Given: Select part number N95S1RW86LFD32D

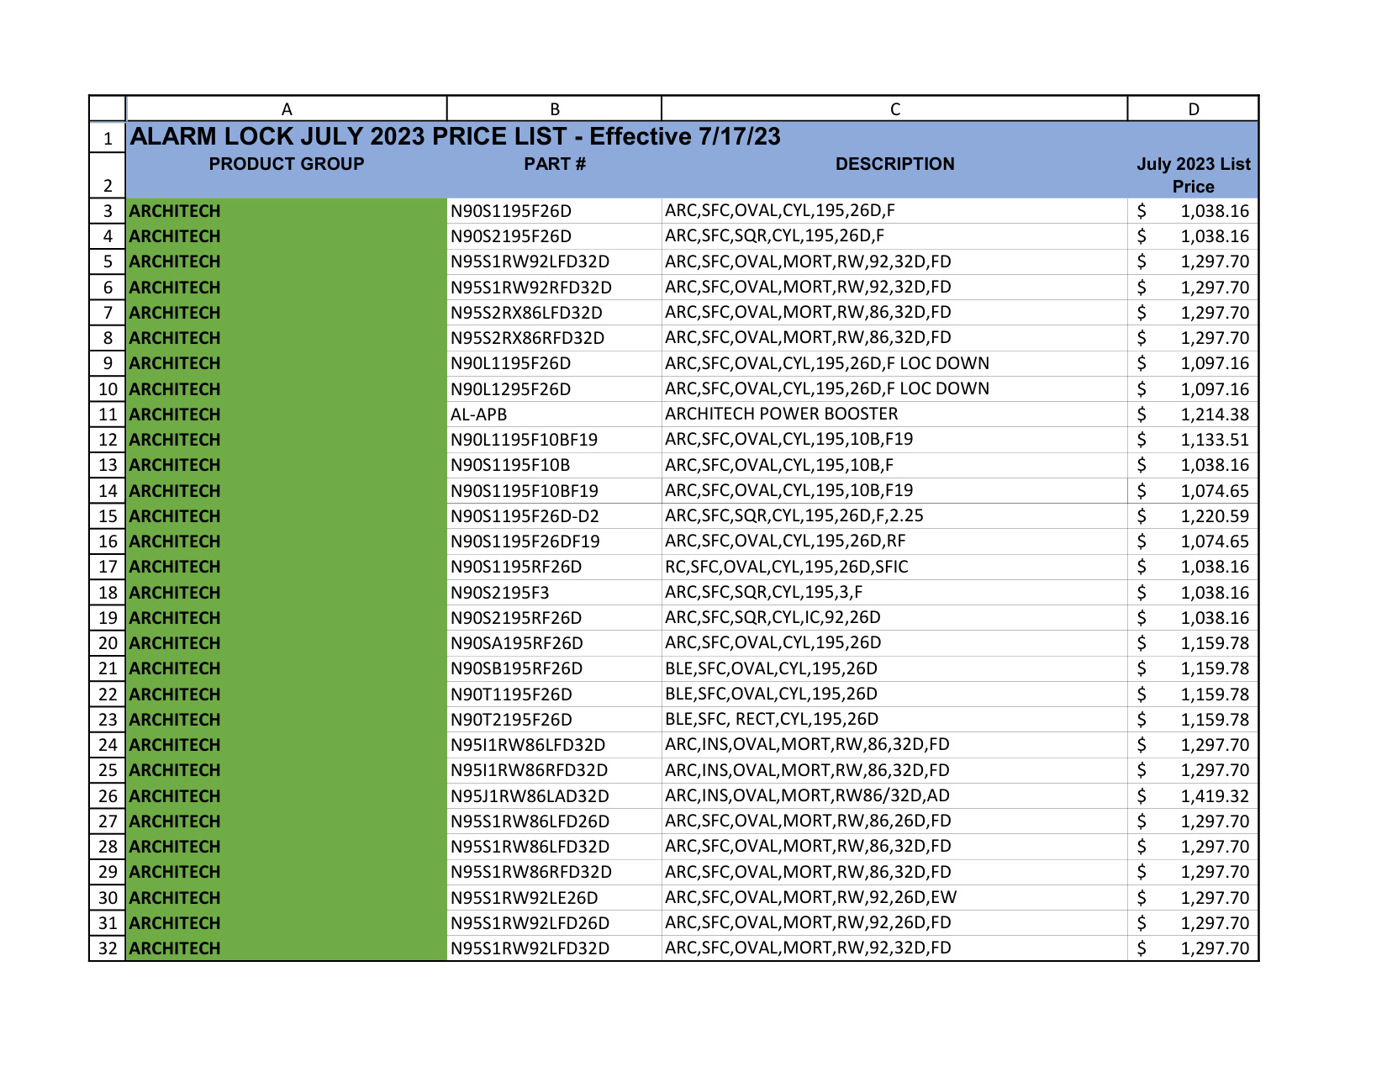Looking at the screenshot, I should [554, 847].
